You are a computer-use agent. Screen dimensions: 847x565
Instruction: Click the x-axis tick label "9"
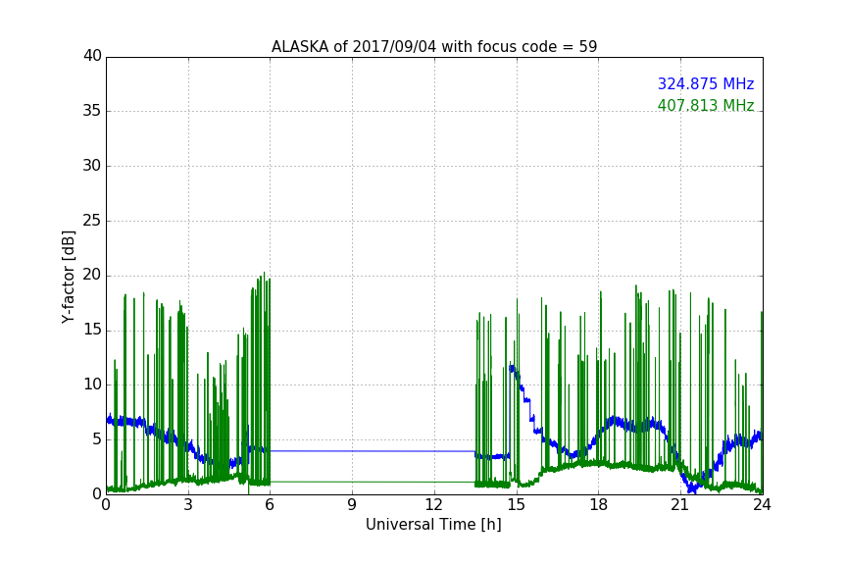[352, 505]
